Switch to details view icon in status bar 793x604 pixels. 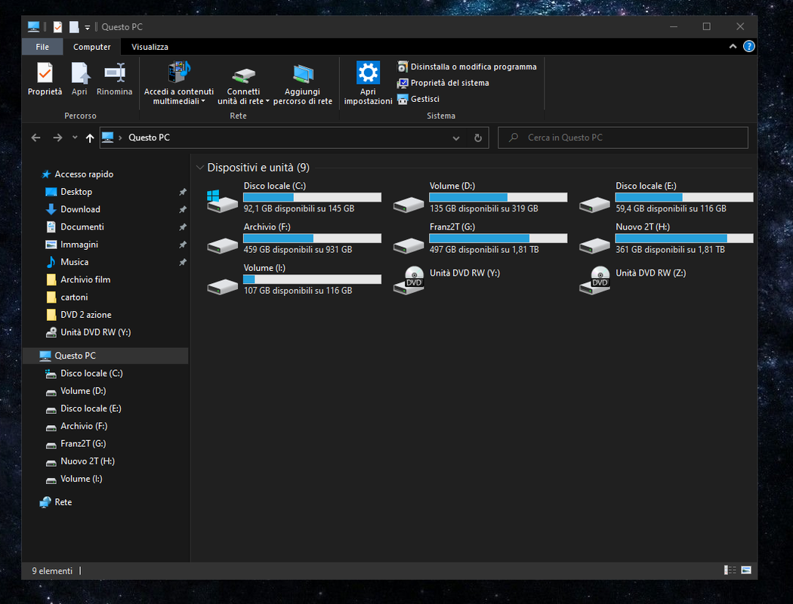(730, 570)
